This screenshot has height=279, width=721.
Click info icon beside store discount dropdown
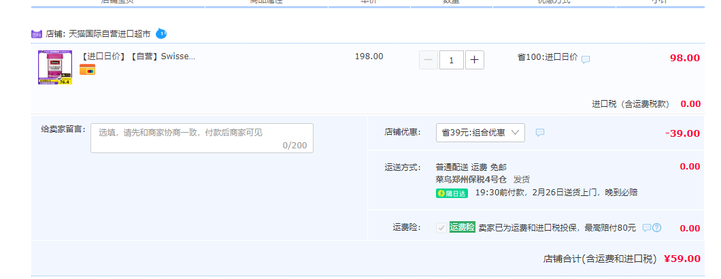pos(540,133)
